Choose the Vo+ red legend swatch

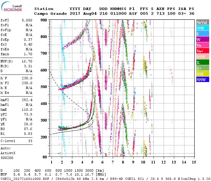[202, 51]
